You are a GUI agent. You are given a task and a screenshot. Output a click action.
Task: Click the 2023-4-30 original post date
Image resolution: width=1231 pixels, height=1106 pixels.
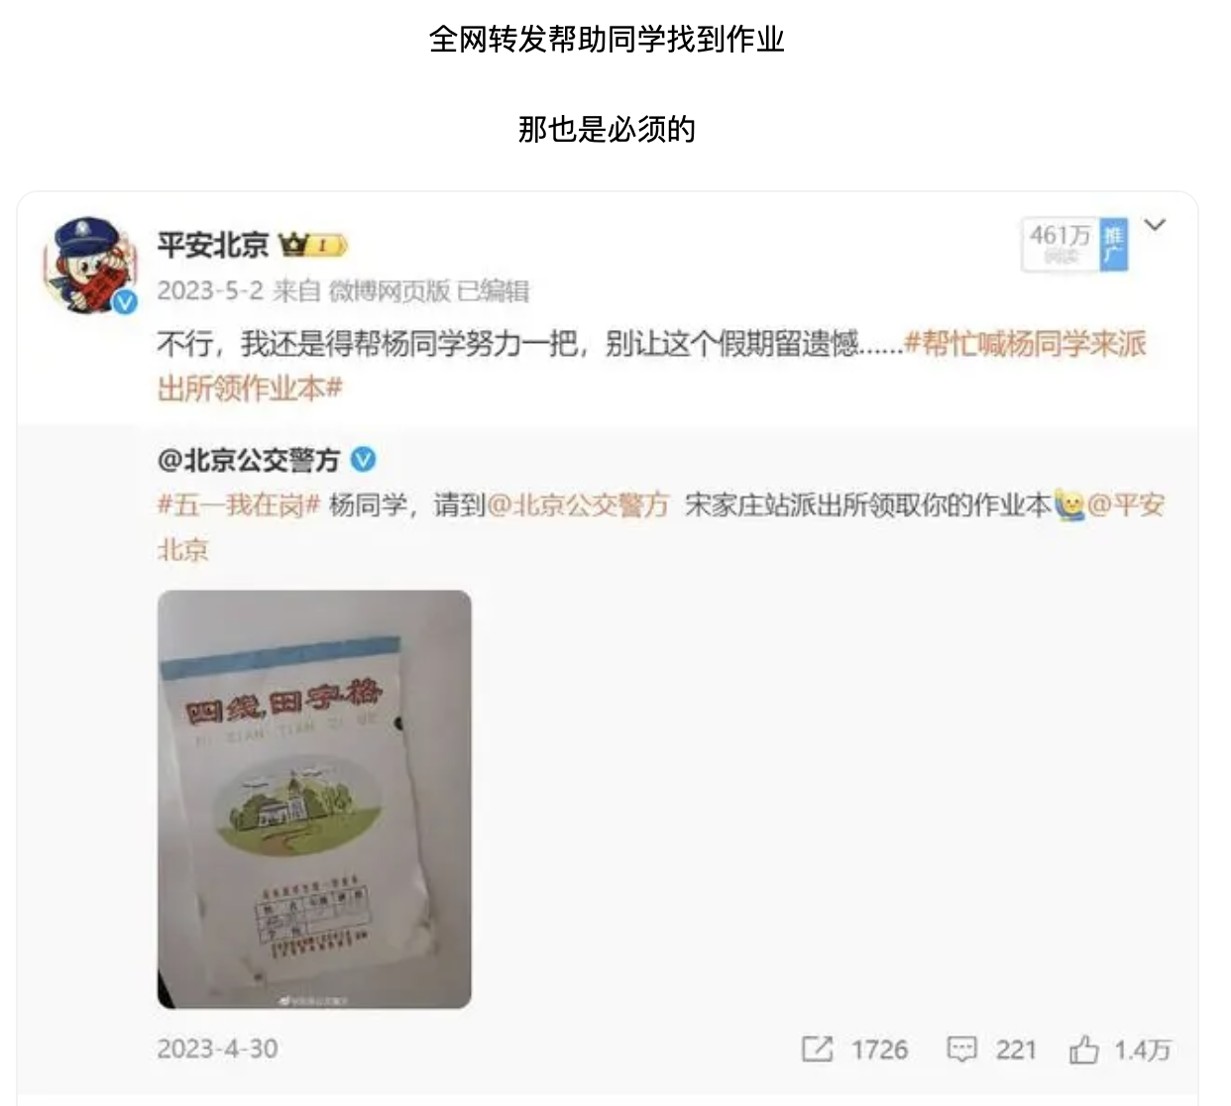217,1049
